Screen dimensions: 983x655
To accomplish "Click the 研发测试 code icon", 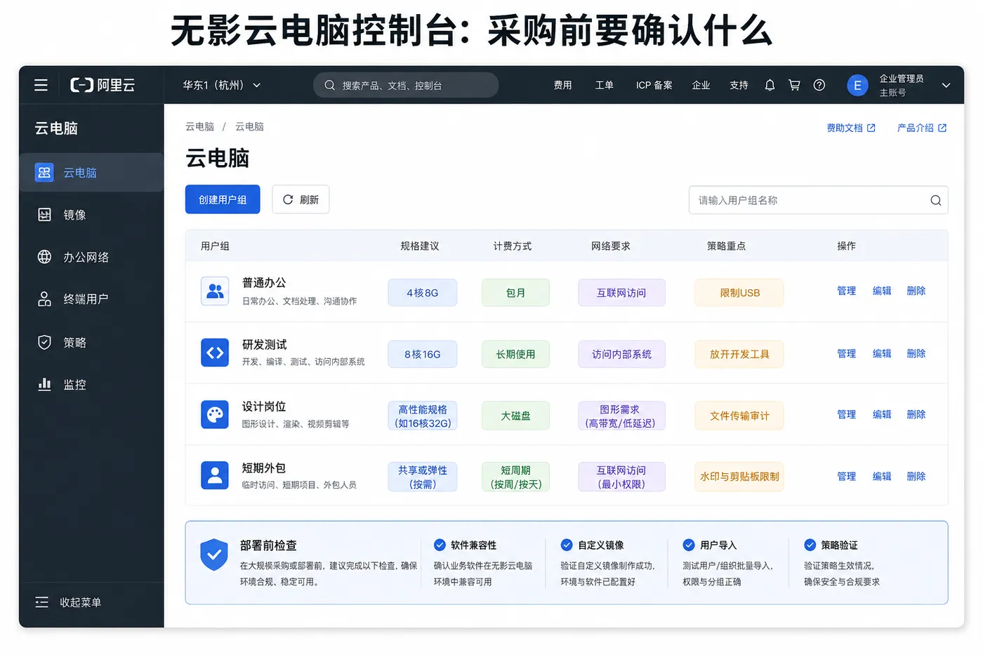I will [x=215, y=352].
